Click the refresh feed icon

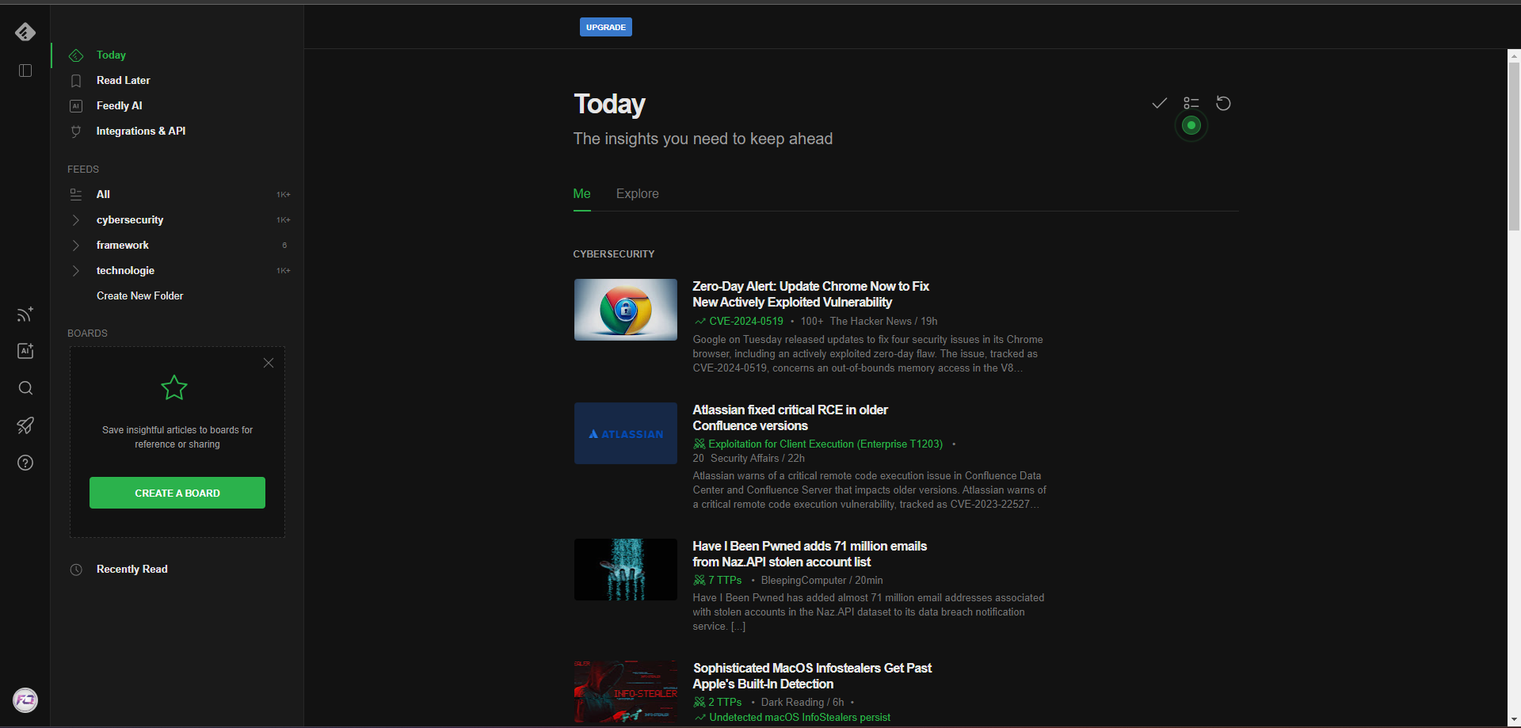click(1222, 103)
